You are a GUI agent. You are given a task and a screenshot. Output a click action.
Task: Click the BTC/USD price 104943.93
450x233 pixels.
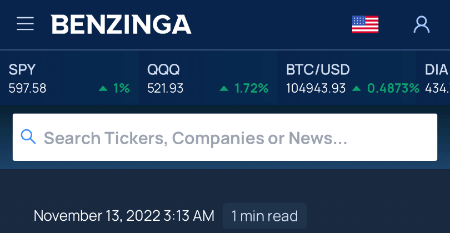click(x=316, y=88)
